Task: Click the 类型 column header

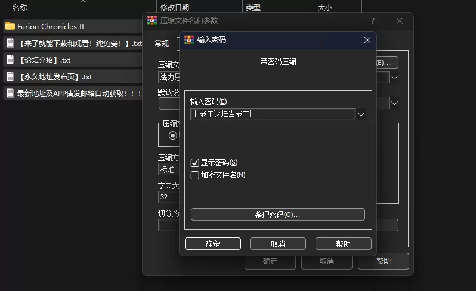Action: coord(253,7)
